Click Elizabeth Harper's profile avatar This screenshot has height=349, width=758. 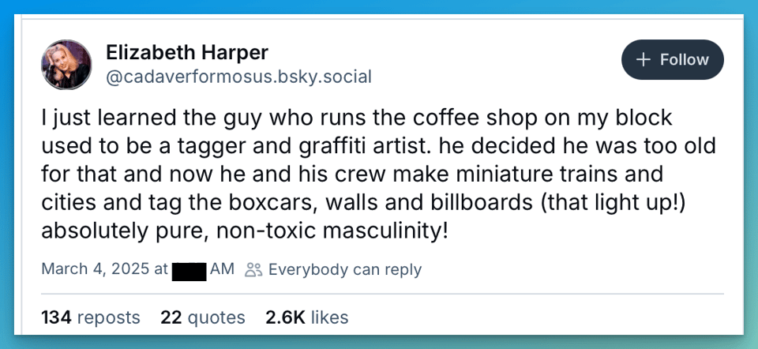tap(66, 64)
